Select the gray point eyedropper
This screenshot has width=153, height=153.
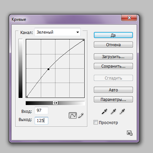(113, 112)
